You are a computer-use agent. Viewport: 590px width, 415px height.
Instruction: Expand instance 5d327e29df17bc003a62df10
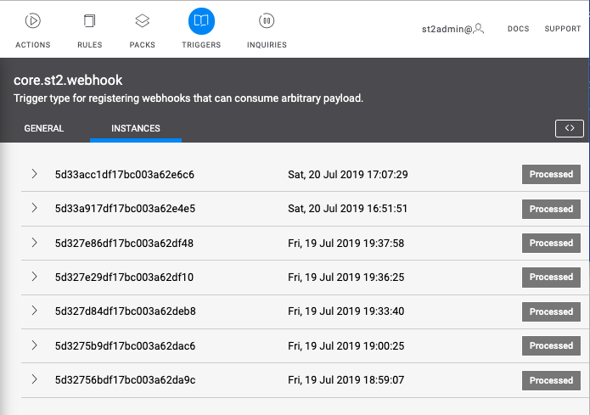point(35,277)
